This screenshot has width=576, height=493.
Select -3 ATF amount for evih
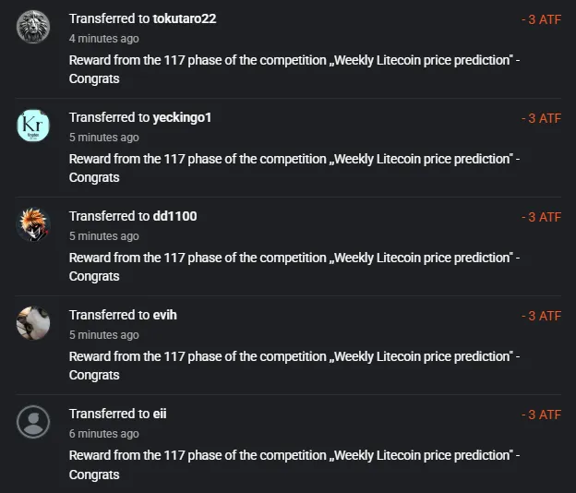[541, 316]
